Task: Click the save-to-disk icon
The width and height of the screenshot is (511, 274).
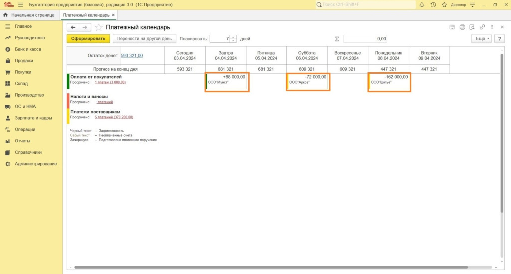Action: (452, 27)
